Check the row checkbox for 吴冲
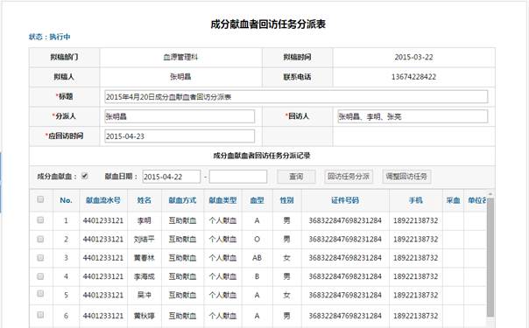 click(x=40, y=294)
